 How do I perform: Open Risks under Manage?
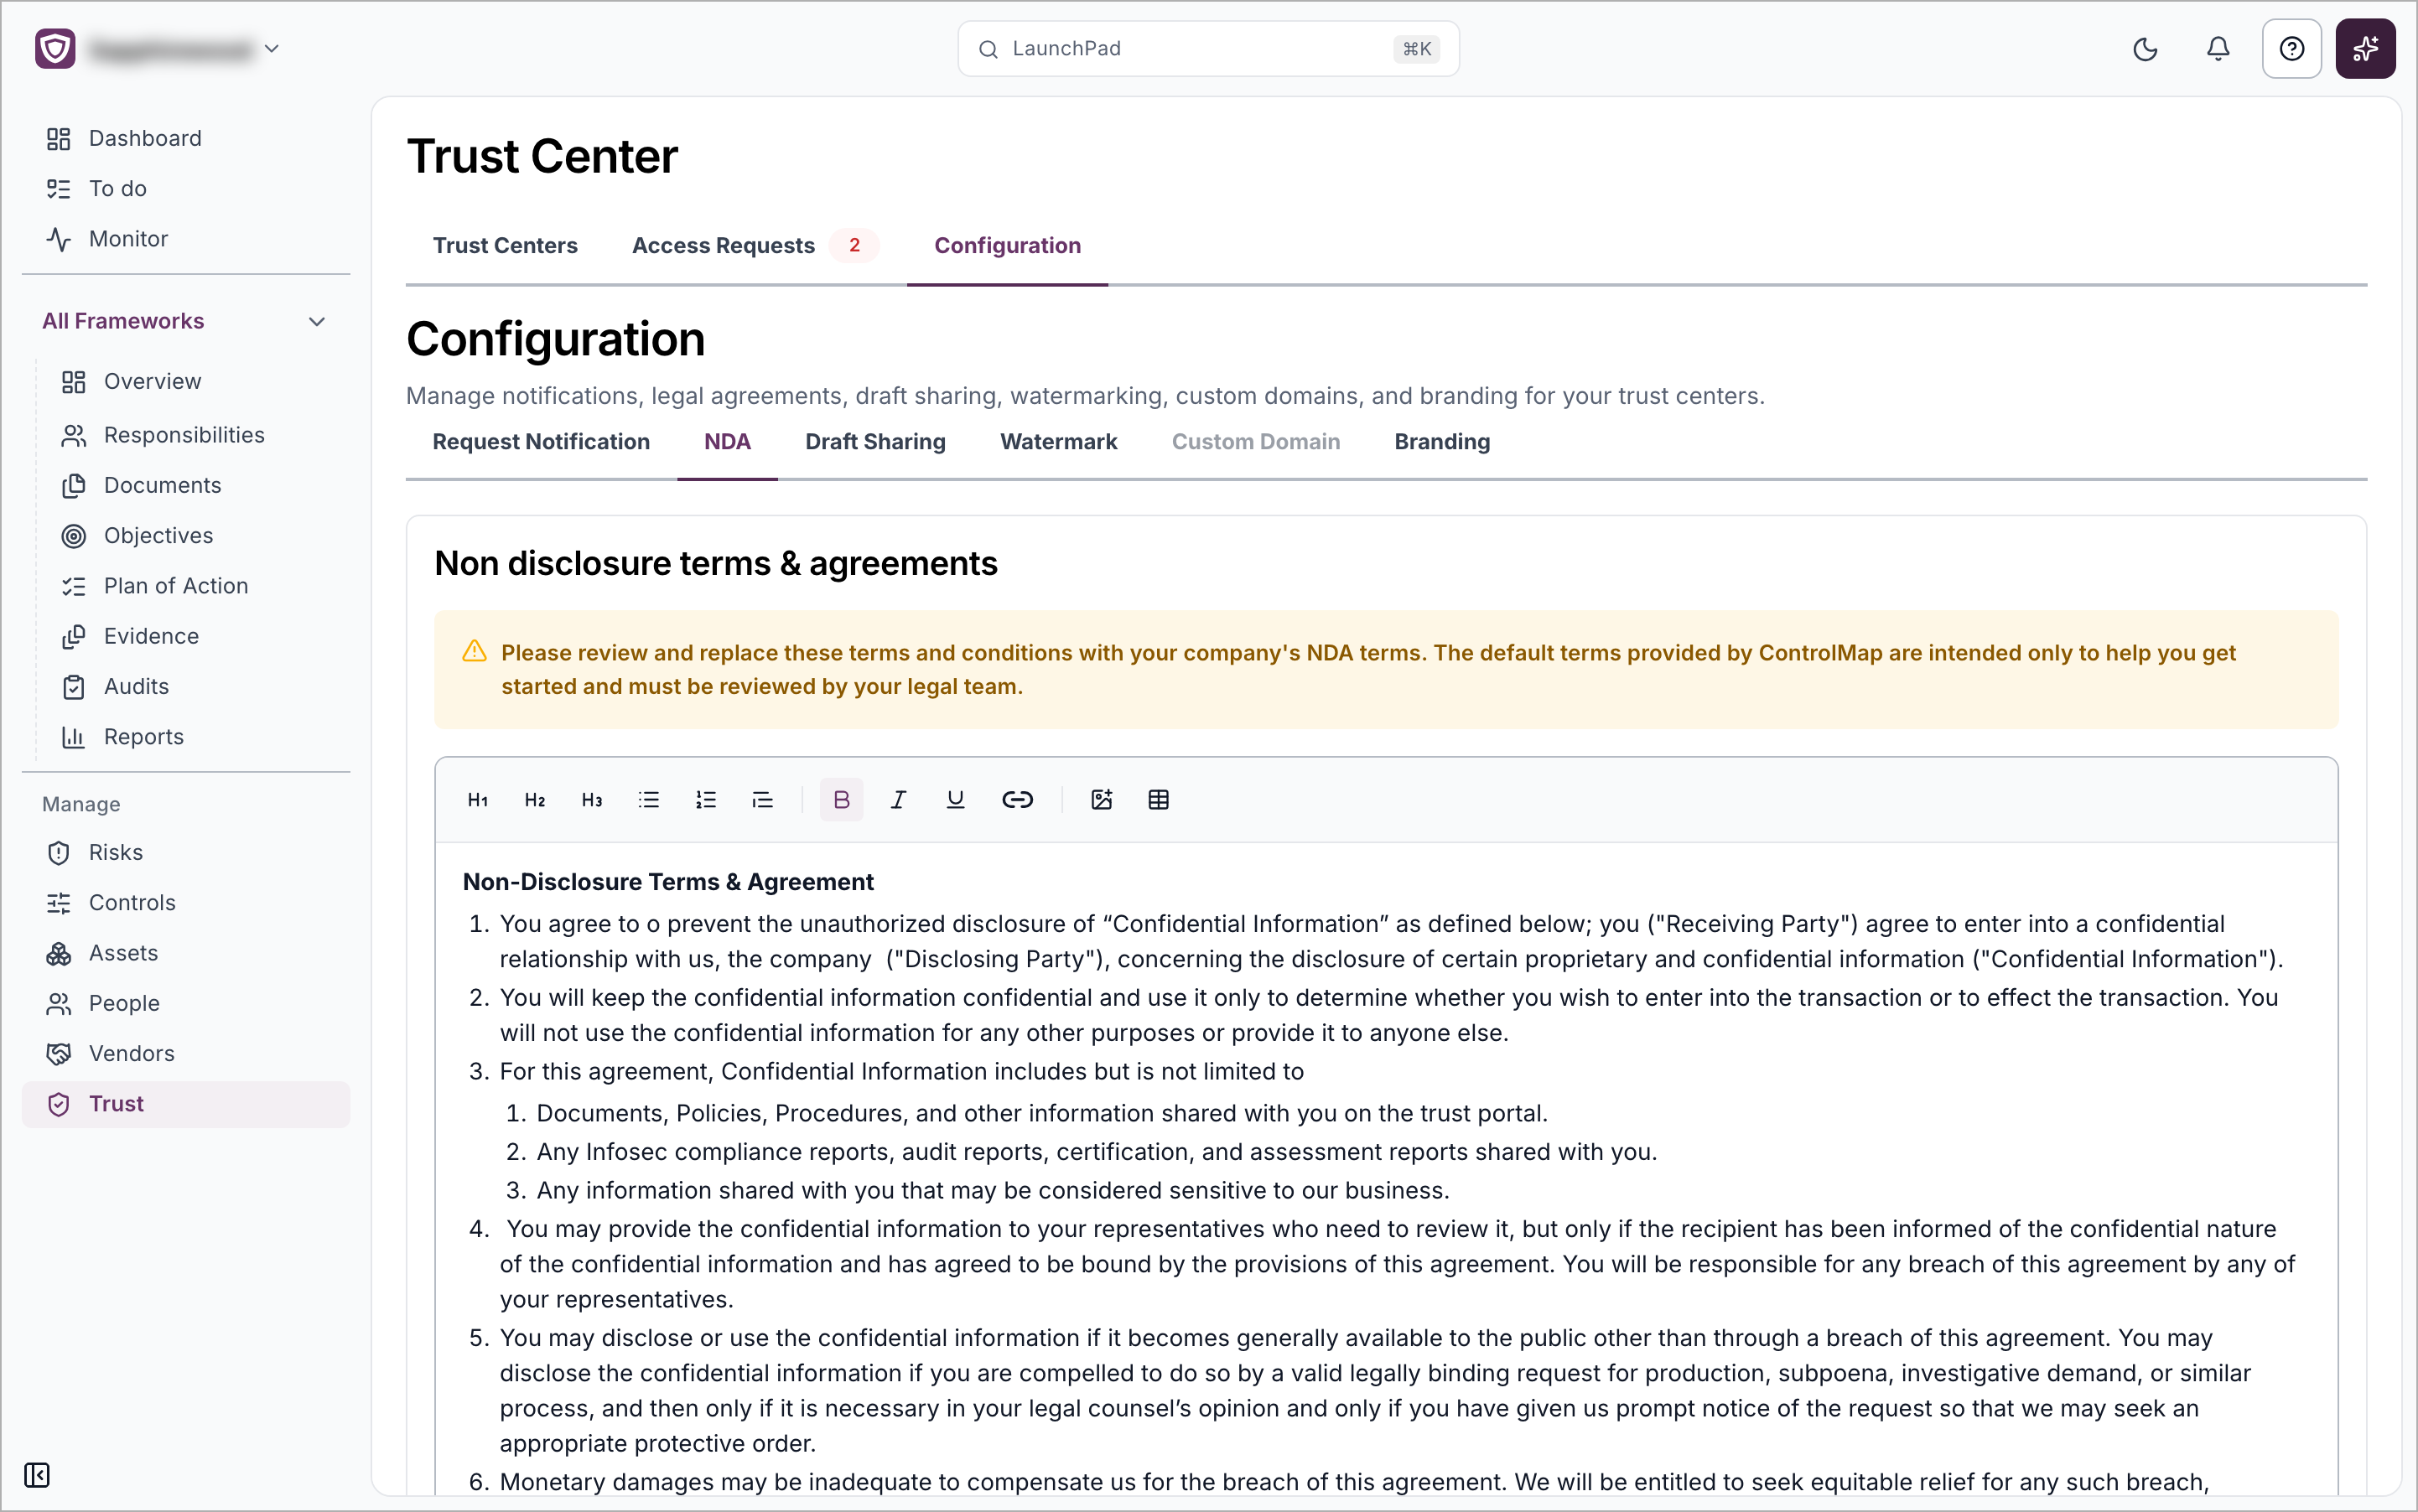[x=186, y=852]
